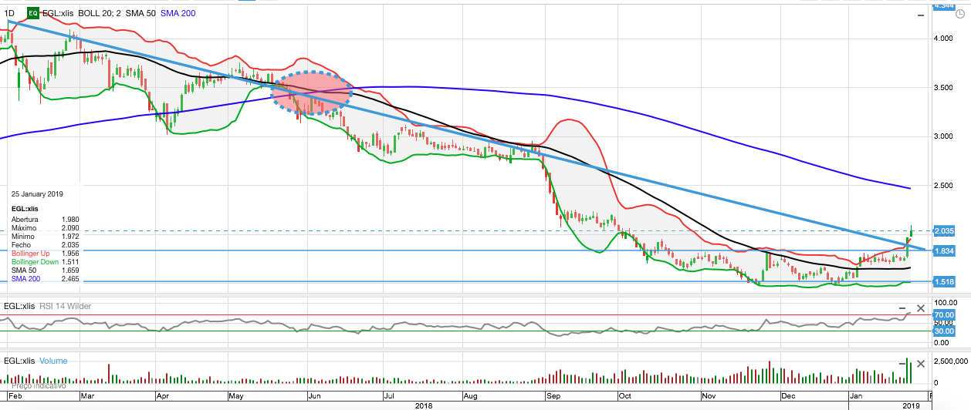Click the EGL:xlis Volume panel title
This screenshot has height=410, width=971.
(x=36, y=361)
